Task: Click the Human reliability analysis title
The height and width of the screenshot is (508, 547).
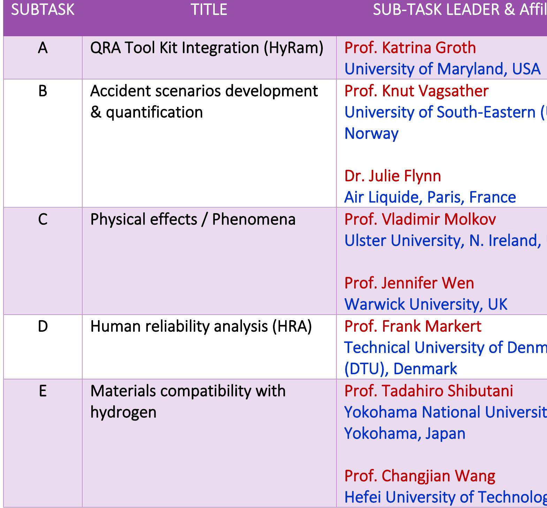Action: (201, 326)
